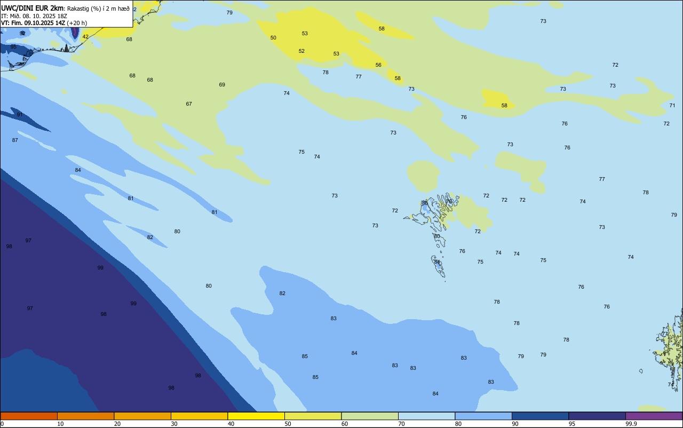Select the navy 95–99.9 legend swatch

coord(597,416)
